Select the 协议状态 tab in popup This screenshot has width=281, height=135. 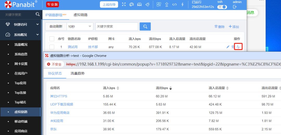point(55,73)
